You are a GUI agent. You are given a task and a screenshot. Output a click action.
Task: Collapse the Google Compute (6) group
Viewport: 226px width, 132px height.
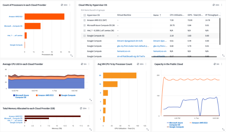coord(85,36)
